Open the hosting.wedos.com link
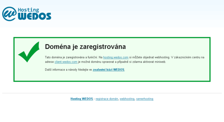Viewport: 224px width, 122px height. [116, 57]
